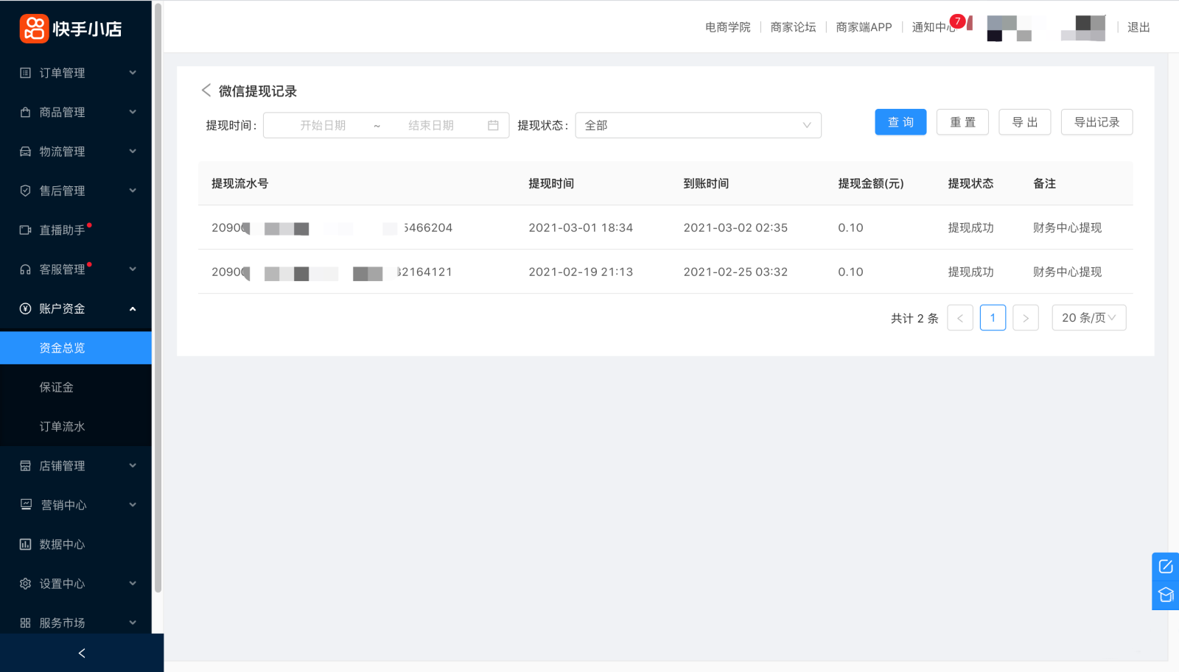
Task: Click the floating academy cap icon
Action: (1166, 595)
